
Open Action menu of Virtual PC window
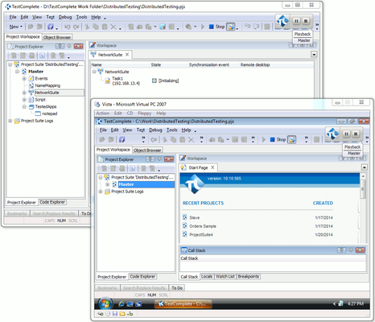coord(102,114)
